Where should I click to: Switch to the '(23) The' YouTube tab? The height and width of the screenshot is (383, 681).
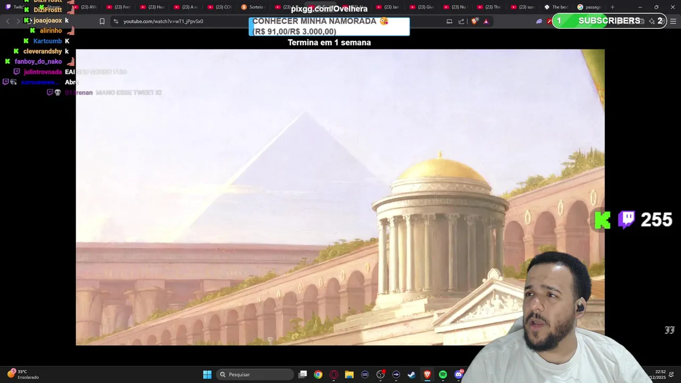(489, 7)
